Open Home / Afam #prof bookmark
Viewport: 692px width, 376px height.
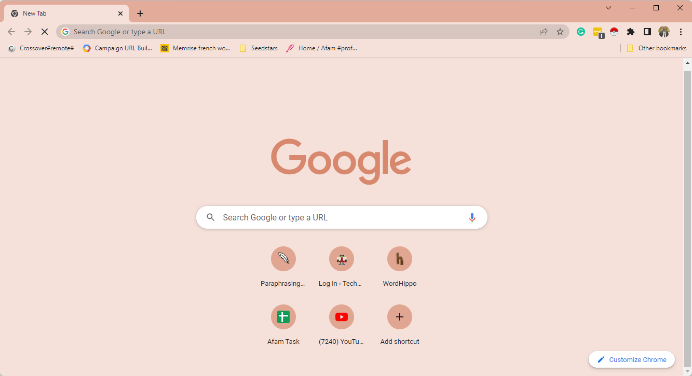coord(321,48)
